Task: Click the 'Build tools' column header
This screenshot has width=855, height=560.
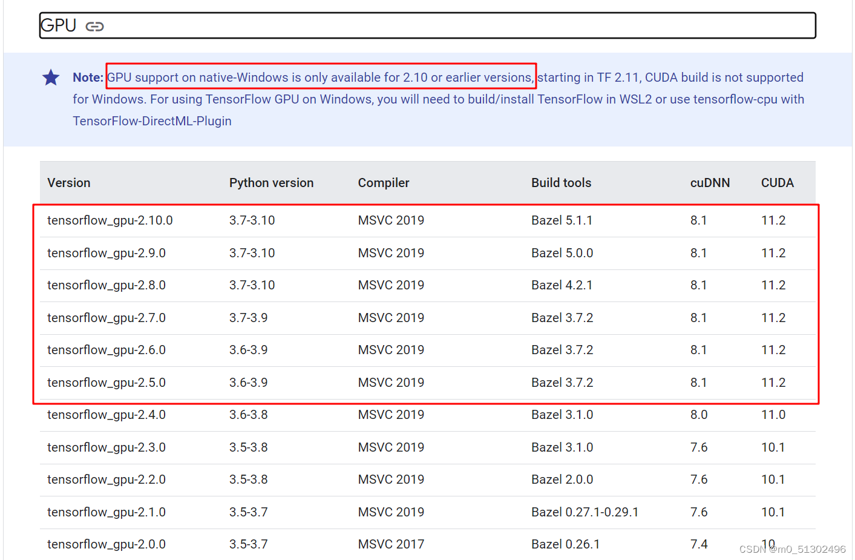Action: point(562,183)
